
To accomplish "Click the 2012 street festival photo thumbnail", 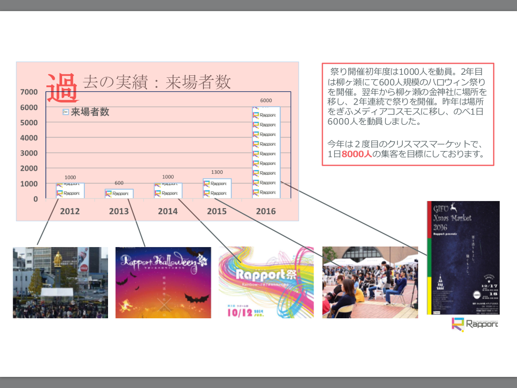I will [61, 282].
